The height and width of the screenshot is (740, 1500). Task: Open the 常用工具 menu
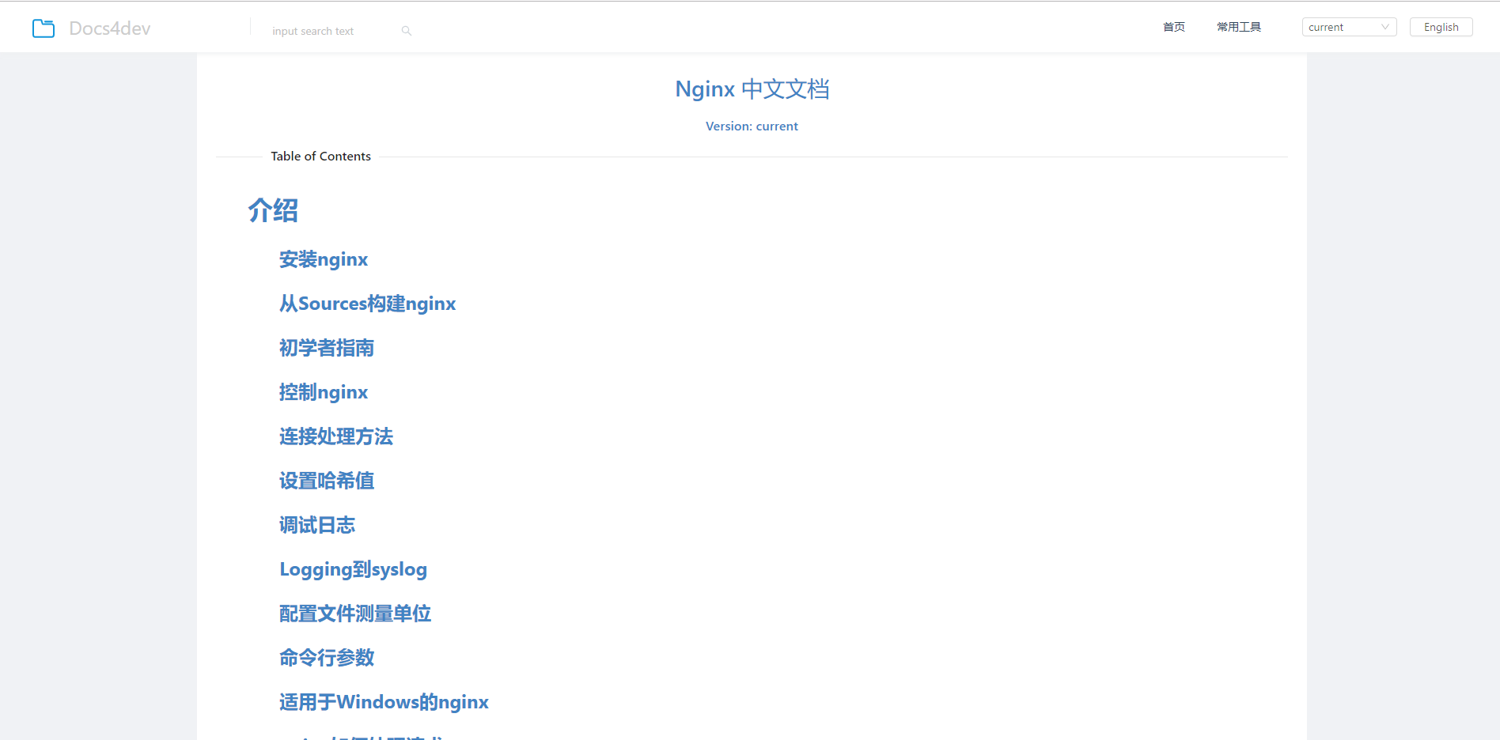1239,26
